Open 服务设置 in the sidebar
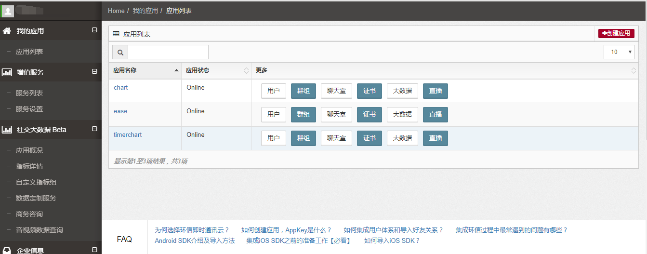647x254 pixels. (29, 109)
